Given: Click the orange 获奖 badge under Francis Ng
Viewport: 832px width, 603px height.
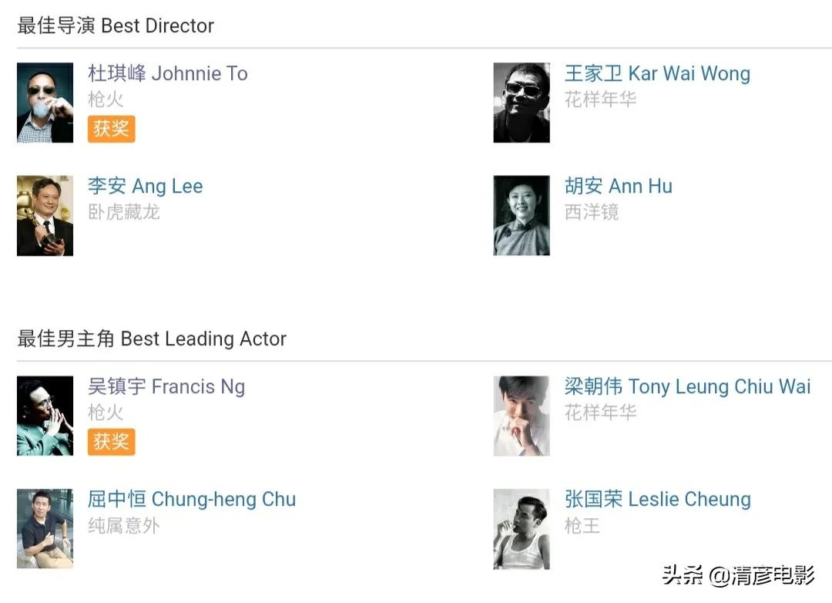Looking at the screenshot, I should 111,442.
